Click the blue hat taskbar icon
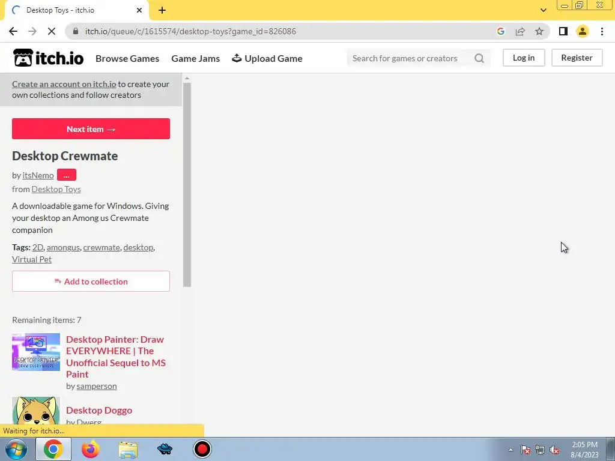Viewport: 615px width, 461px height. point(165,449)
